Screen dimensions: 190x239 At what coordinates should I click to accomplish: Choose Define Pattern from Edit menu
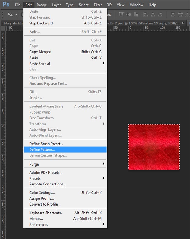[42, 149]
